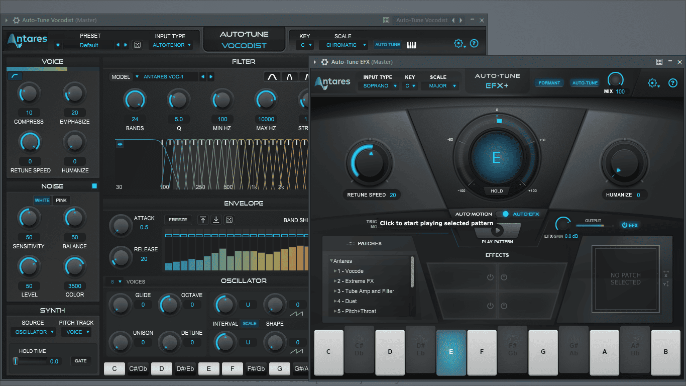
Task: Go to next preset arrow in Vocodist
Action: (x=126, y=45)
